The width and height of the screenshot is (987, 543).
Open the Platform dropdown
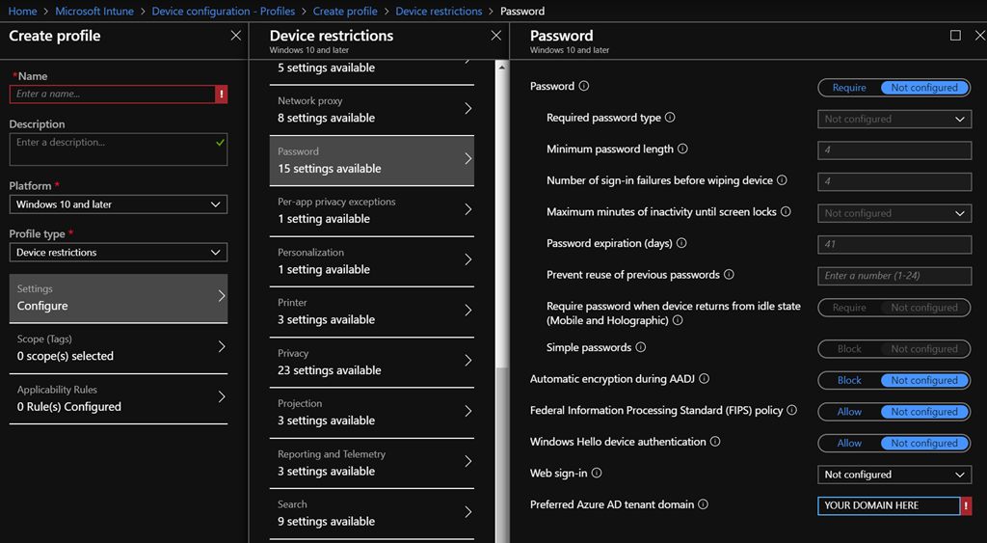click(x=119, y=204)
